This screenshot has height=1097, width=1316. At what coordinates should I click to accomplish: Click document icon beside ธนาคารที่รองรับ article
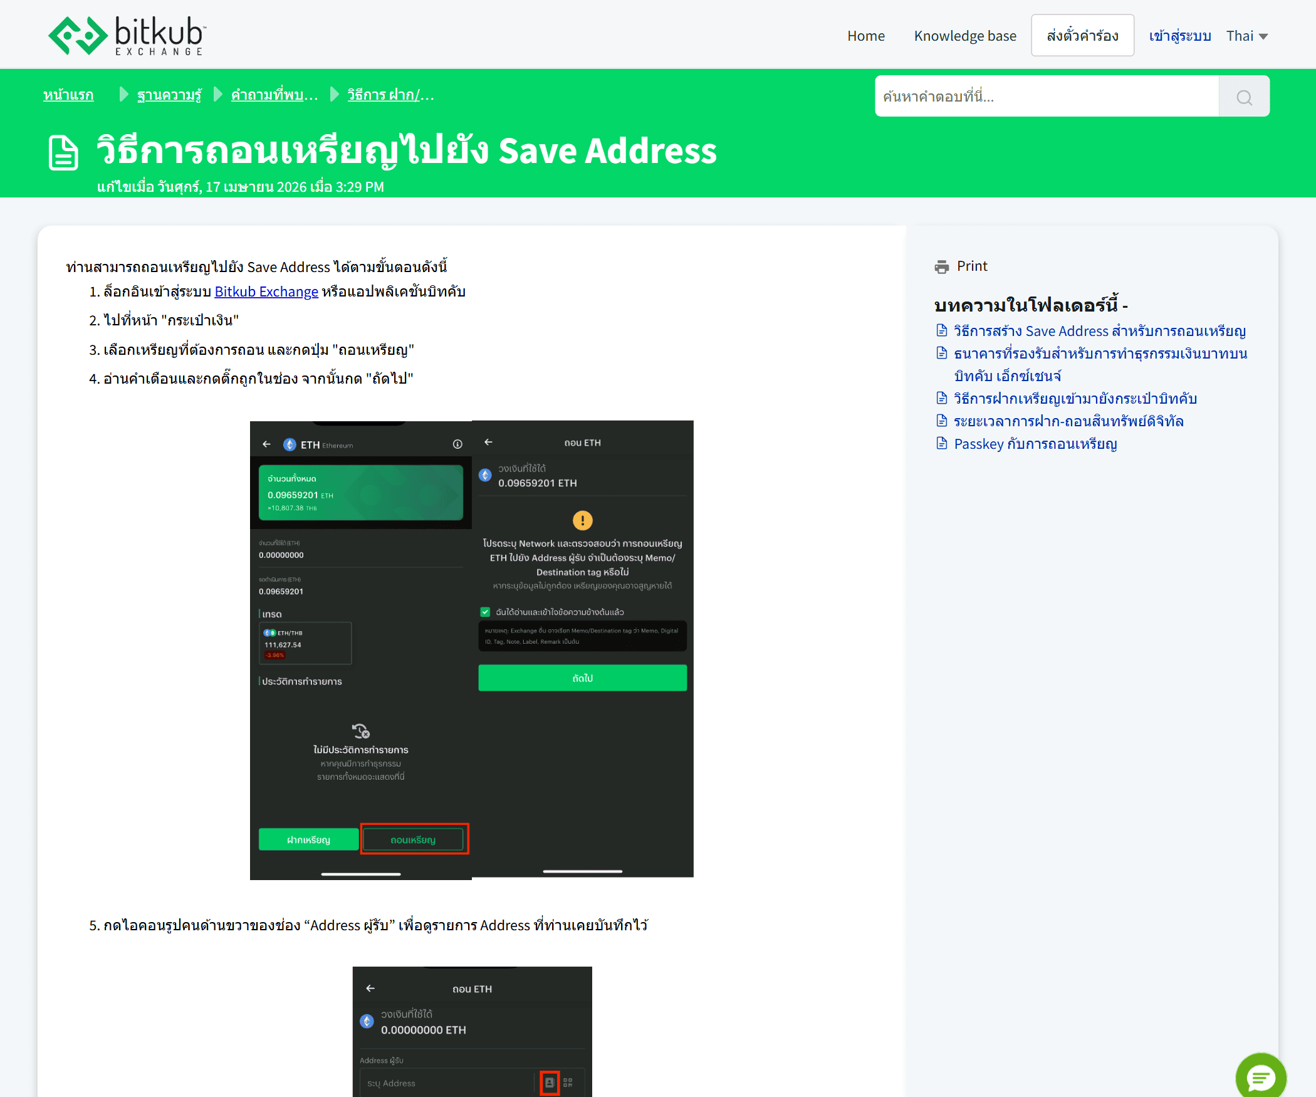pyautogui.click(x=941, y=353)
